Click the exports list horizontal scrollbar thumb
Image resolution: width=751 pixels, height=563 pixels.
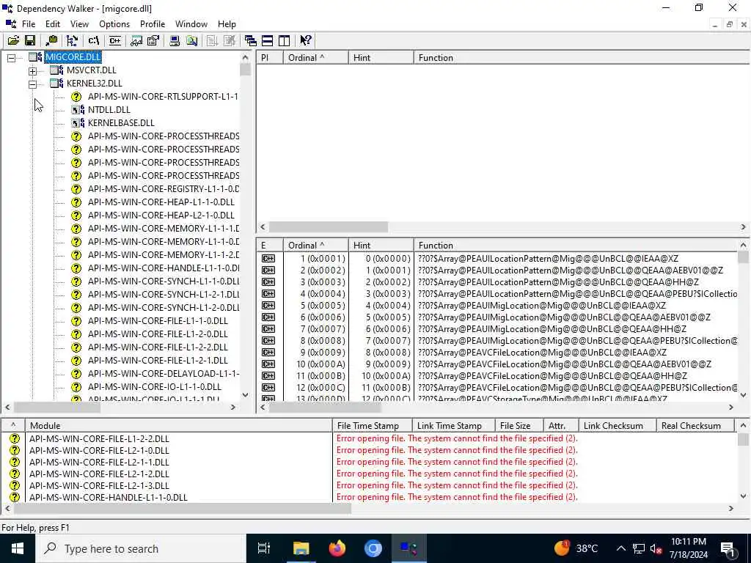325,408
